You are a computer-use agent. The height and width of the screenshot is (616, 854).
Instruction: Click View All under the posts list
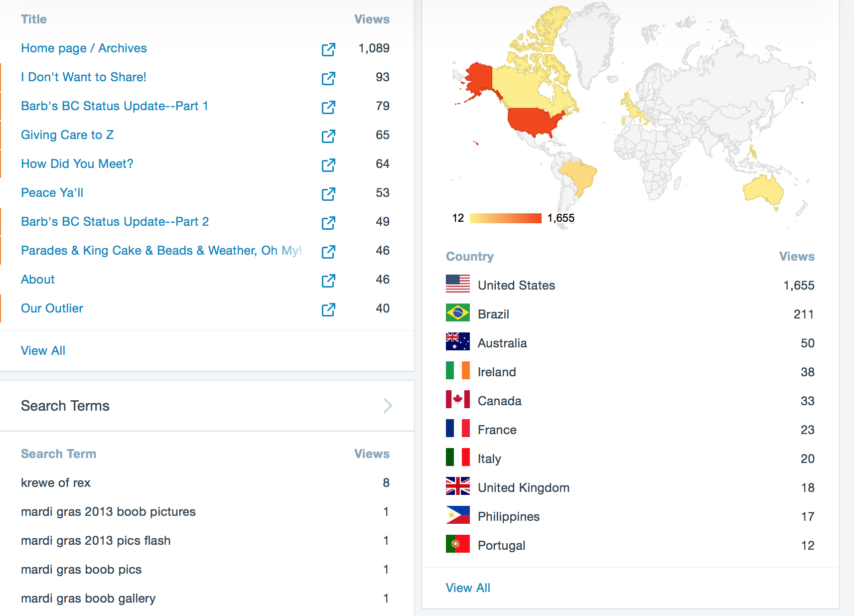43,350
